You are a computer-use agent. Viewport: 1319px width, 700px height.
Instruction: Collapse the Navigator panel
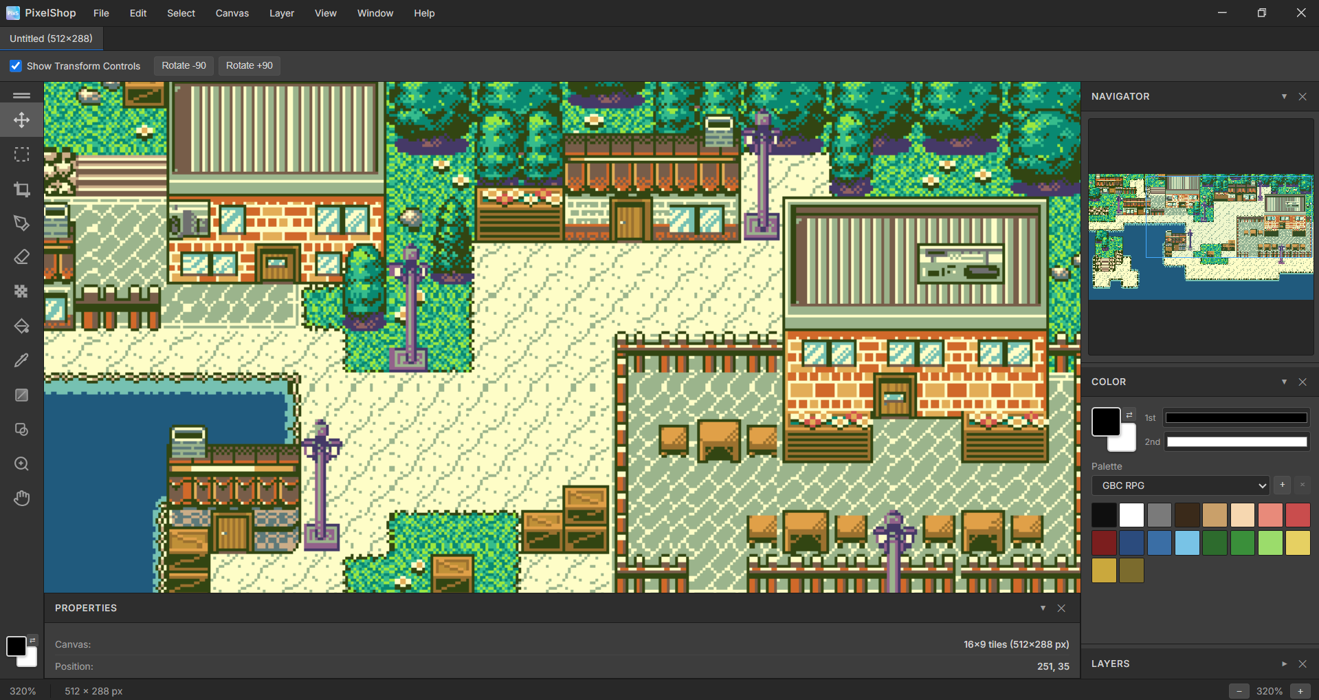[1284, 97]
